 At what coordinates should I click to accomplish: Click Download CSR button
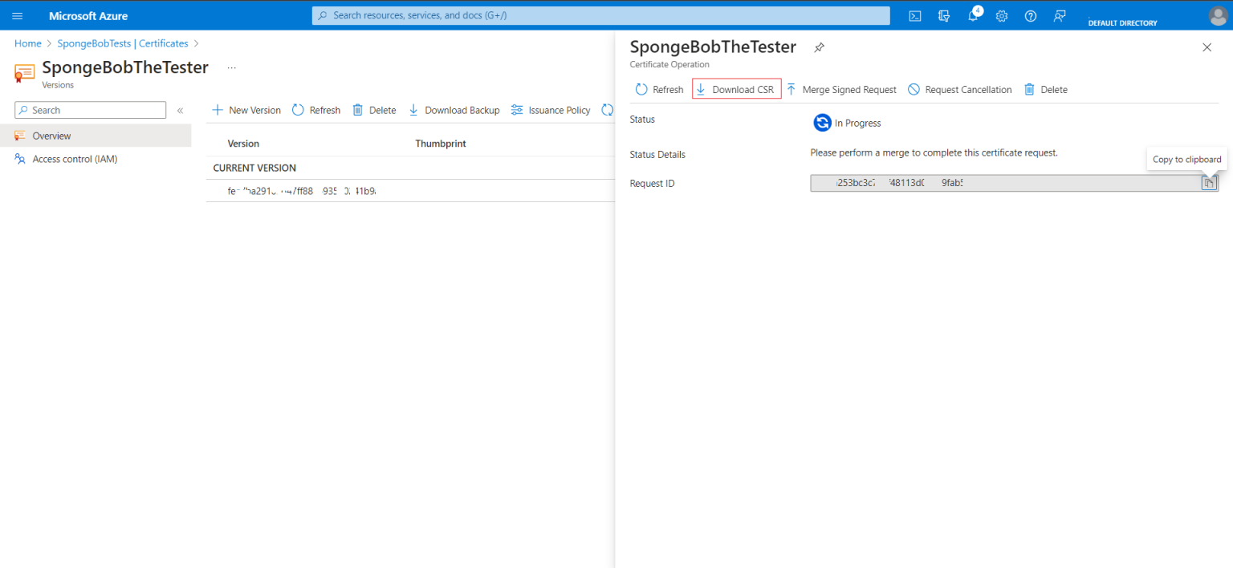(x=736, y=89)
